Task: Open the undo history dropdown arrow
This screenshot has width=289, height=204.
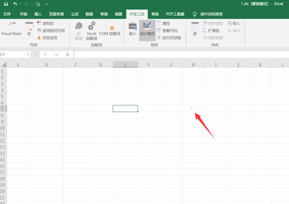Action: (x=21, y=4)
